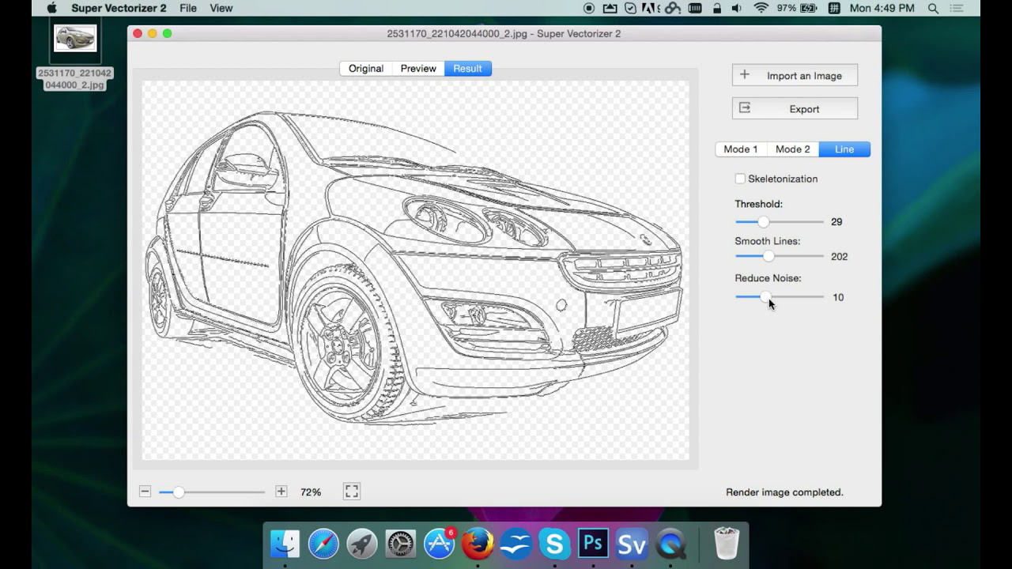
Task: Click the export arrow icon beside Export label
Action: pyautogui.click(x=744, y=107)
